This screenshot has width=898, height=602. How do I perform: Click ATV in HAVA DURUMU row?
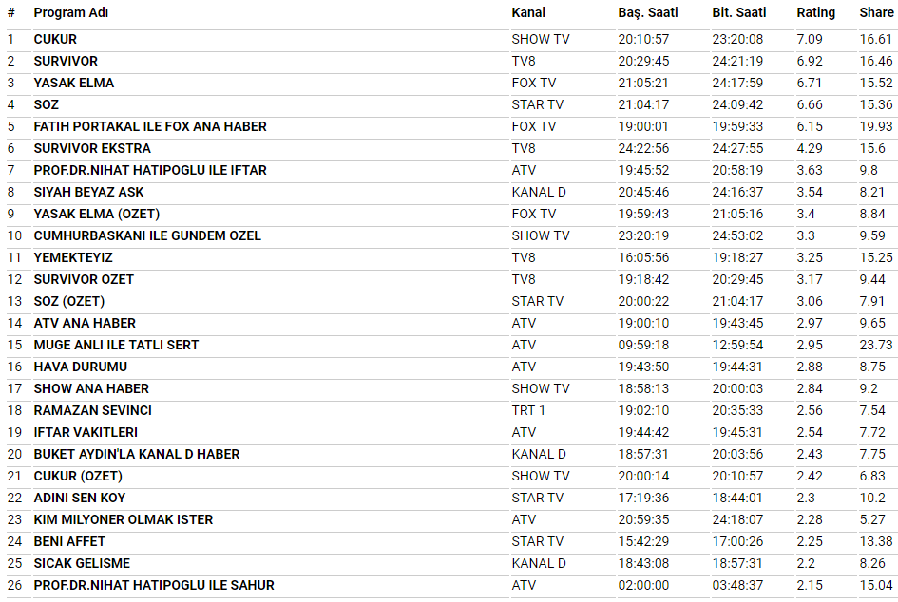point(524,367)
